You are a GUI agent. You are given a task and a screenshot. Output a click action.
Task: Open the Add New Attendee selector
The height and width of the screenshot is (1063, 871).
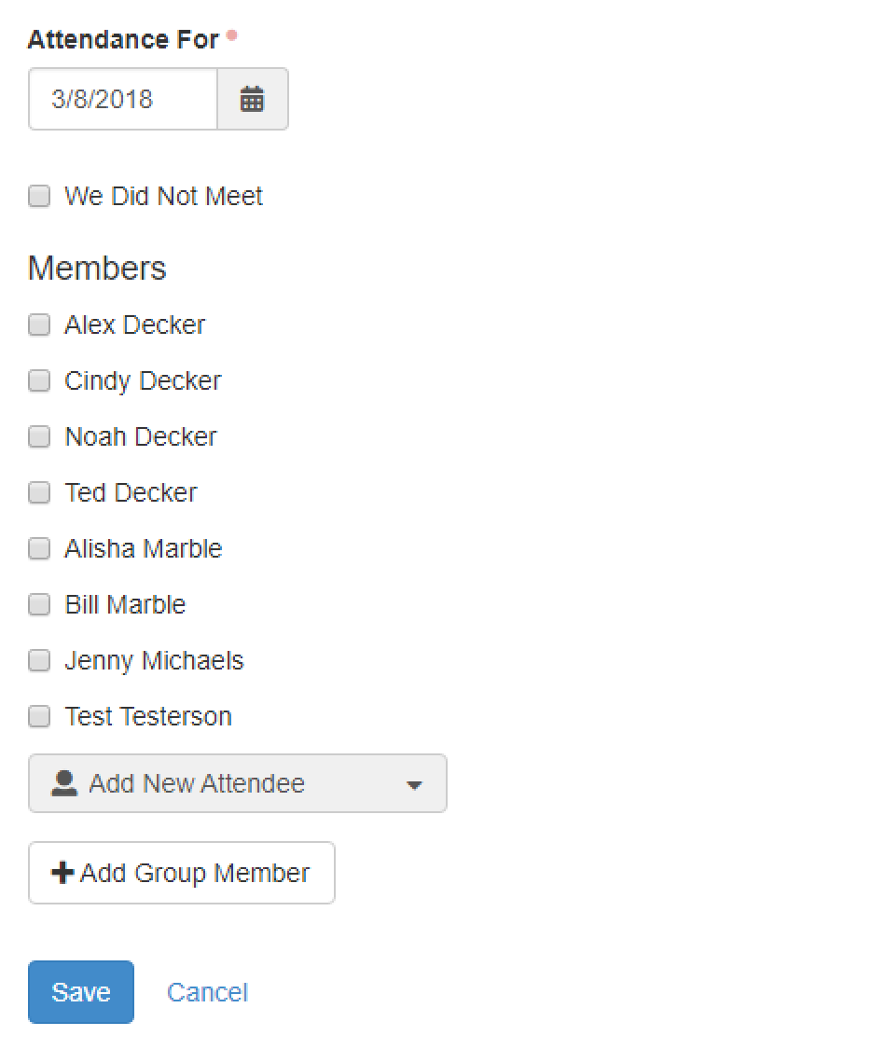pyautogui.click(x=237, y=783)
